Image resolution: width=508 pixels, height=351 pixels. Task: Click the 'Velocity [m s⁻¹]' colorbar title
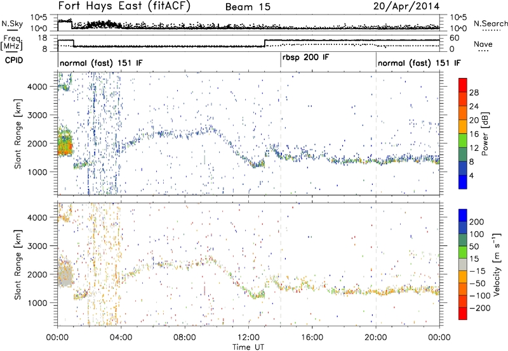pos(497,264)
